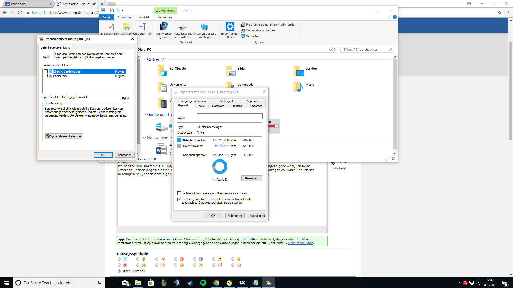Click the Bereinigen button
The image size is (513, 288).
click(251, 178)
